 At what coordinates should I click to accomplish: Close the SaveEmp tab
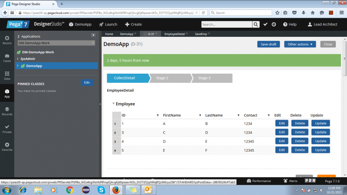click(209, 34)
